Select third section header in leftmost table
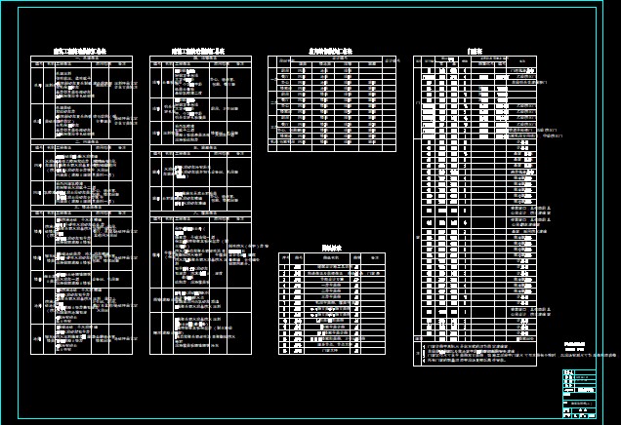Viewport: 621px width, 425px height. click(x=80, y=208)
